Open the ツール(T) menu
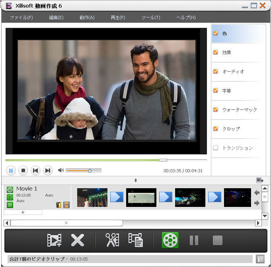This screenshot has height=267, width=271. tap(151, 18)
